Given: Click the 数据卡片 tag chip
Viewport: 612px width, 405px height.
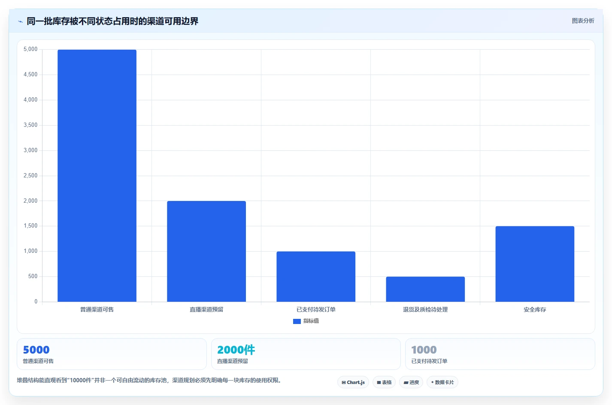Looking at the screenshot, I should tap(442, 382).
